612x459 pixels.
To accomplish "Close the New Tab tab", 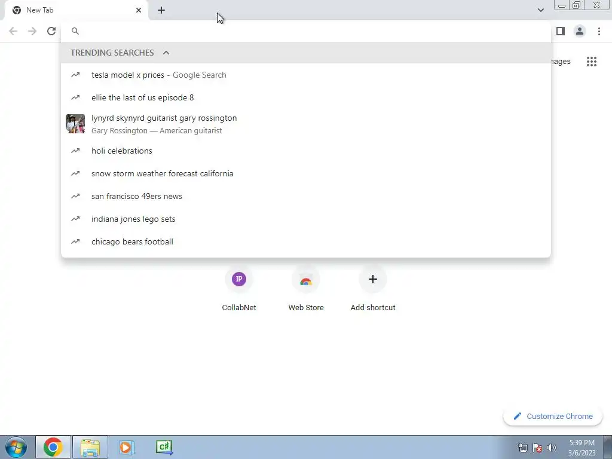I will pos(139,10).
